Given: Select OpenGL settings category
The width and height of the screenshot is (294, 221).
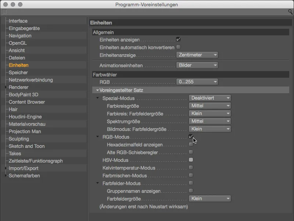Looking at the screenshot, I should (18, 43).
